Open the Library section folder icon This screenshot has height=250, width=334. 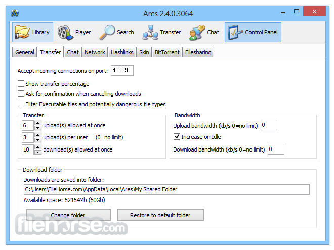[x=22, y=32]
